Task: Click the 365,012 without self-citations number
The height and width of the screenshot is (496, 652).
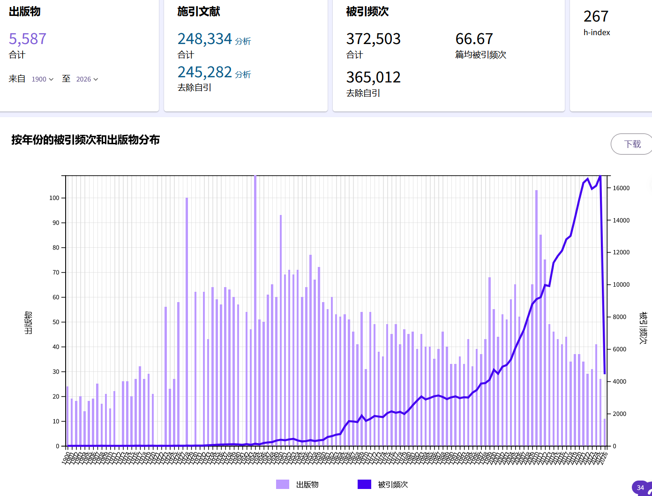Action: pyautogui.click(x=373, y=77)
